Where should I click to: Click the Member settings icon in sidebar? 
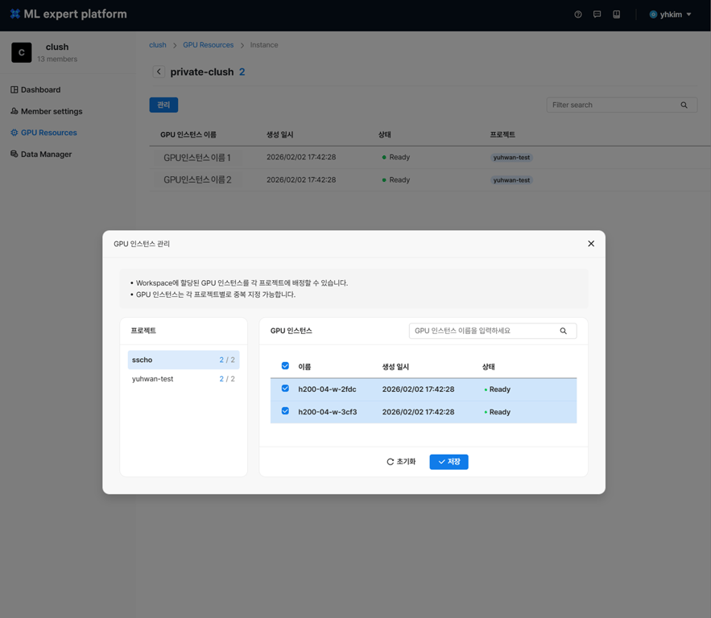pos(14,111)
